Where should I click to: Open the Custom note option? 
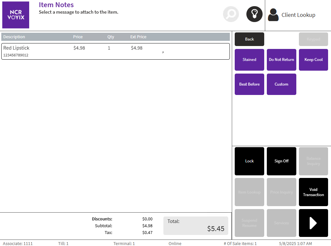281,84
